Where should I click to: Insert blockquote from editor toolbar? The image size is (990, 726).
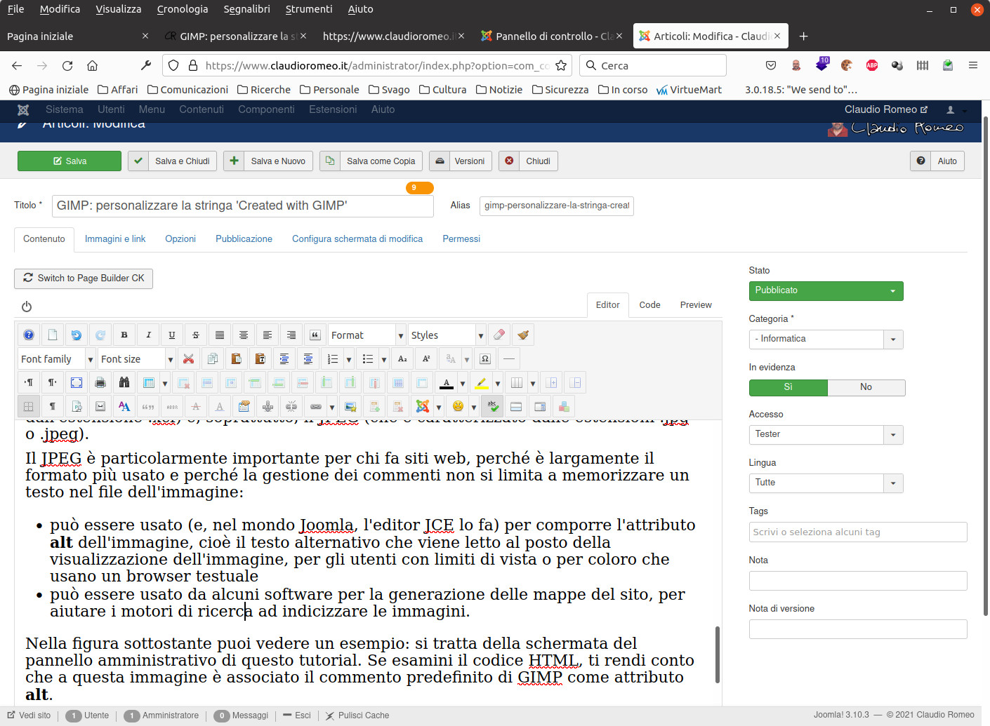[x=315, y=335]
